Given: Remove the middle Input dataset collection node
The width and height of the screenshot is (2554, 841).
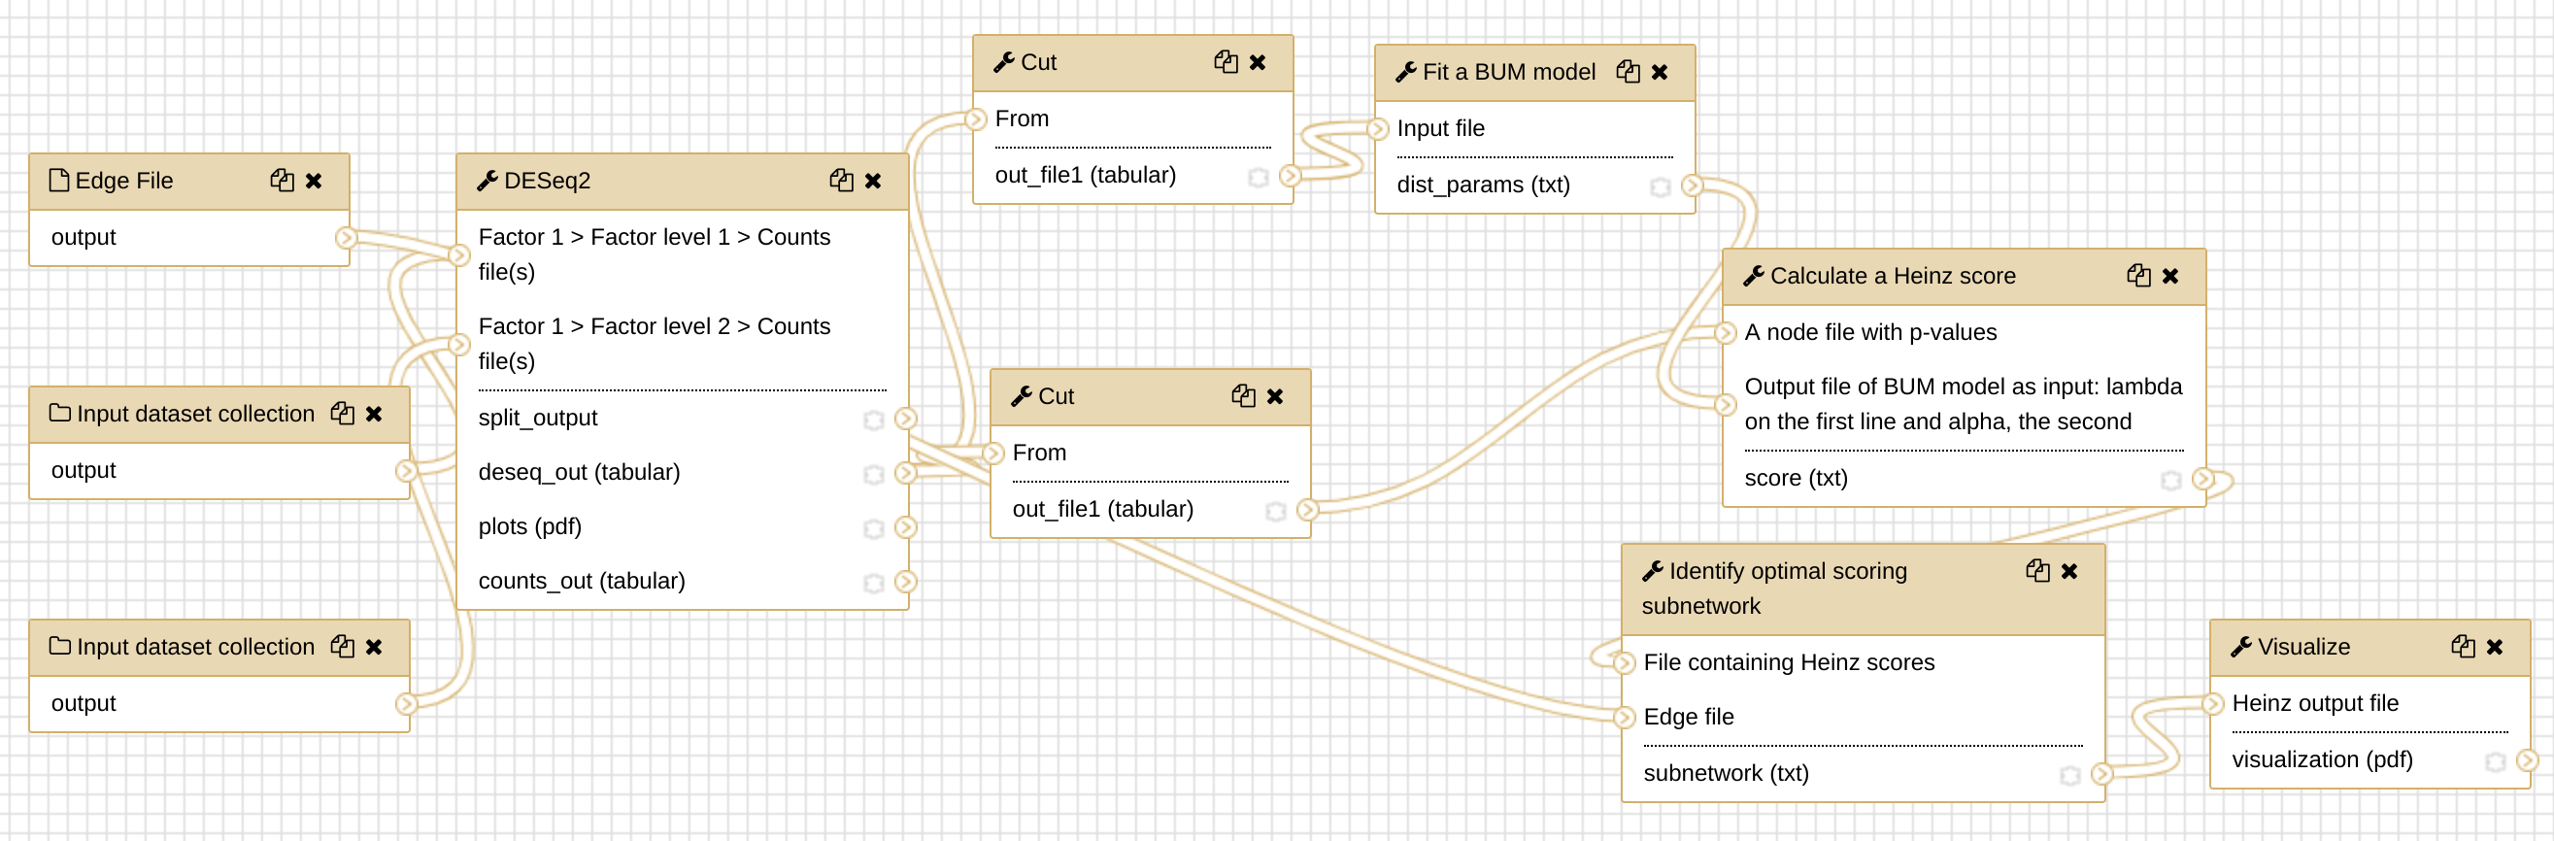Looking at the screenshot, I should click(374, 414).
